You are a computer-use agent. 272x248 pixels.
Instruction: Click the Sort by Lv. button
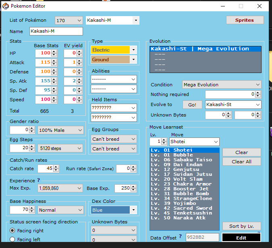click(x=241, y=226)
